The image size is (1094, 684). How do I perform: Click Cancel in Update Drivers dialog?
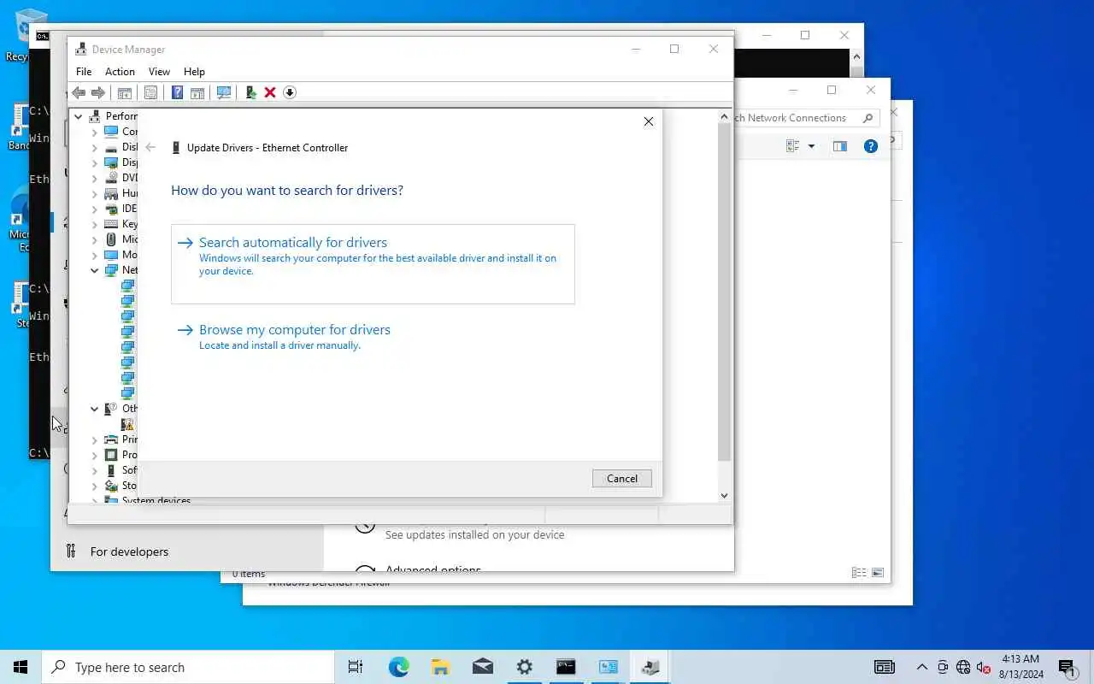pyautogui.click(x=622, y=479)
